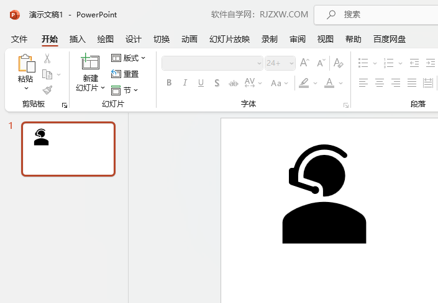Apply font color red A
438x303 pixels.
329,82
